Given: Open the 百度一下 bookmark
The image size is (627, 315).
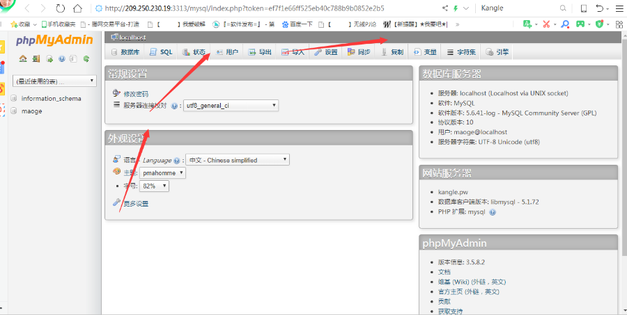Looking at the screenshot, I should tap(297, 24).
